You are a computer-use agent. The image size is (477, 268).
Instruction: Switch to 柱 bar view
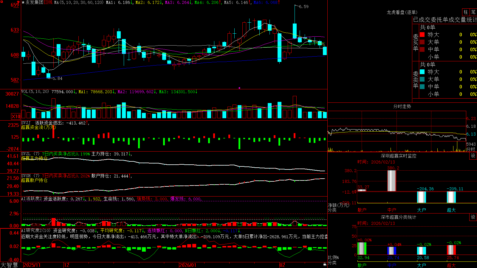[466, 12]
